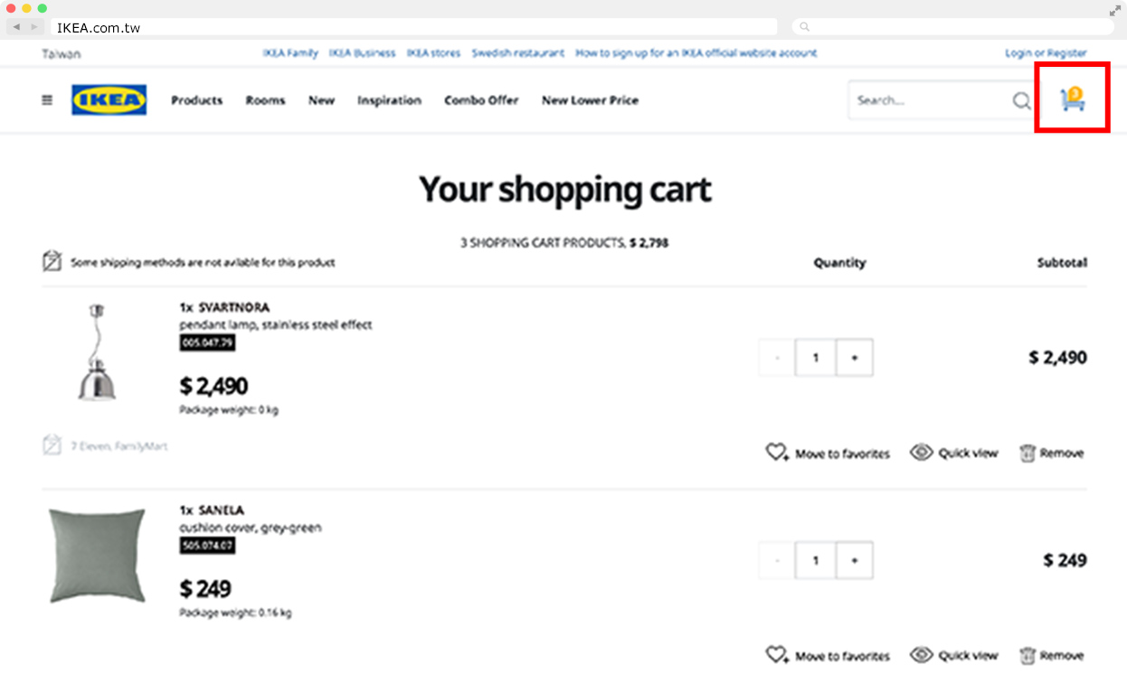The image size is (1127, 683).
Task: Increase SANELA quantity with plus button
Action: point(854,561)
